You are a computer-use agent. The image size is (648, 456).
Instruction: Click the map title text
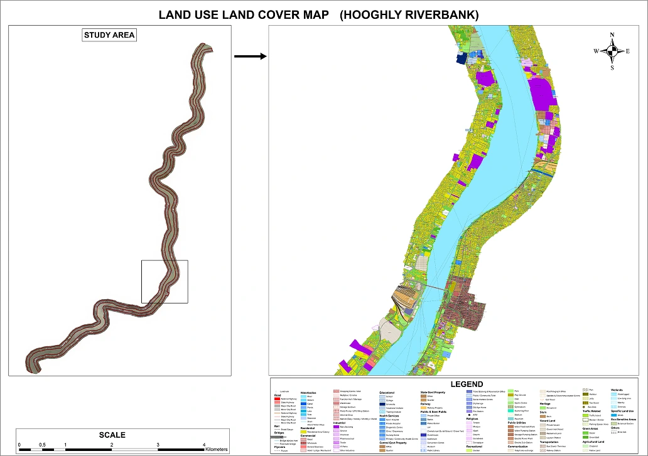(319, 14)
